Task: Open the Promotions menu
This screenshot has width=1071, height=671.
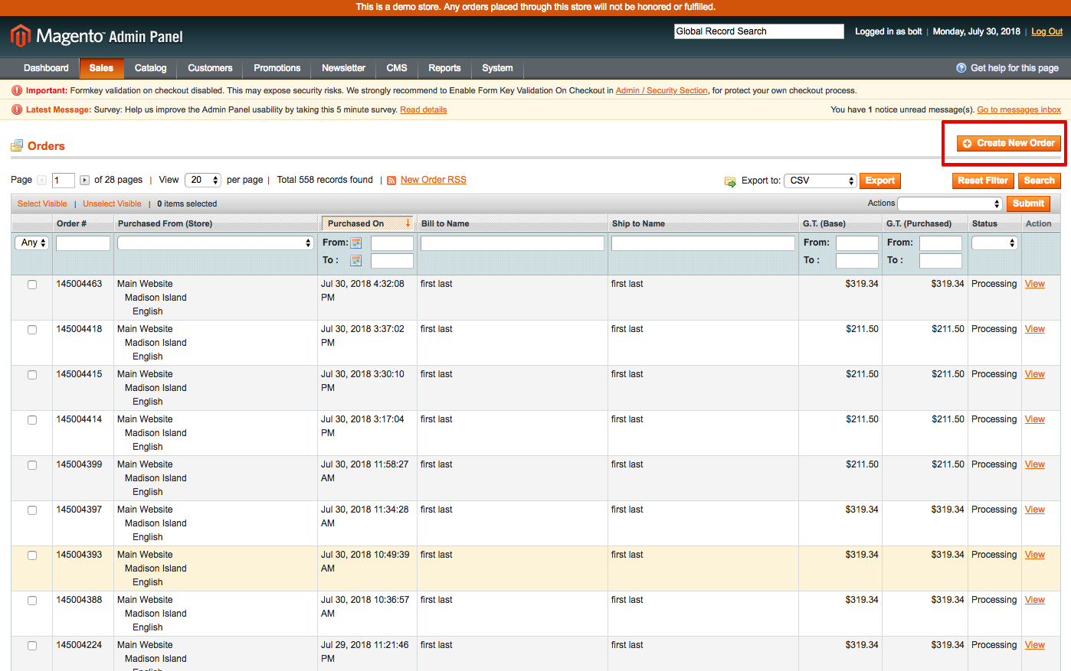Action: click(x=277, y=68)
